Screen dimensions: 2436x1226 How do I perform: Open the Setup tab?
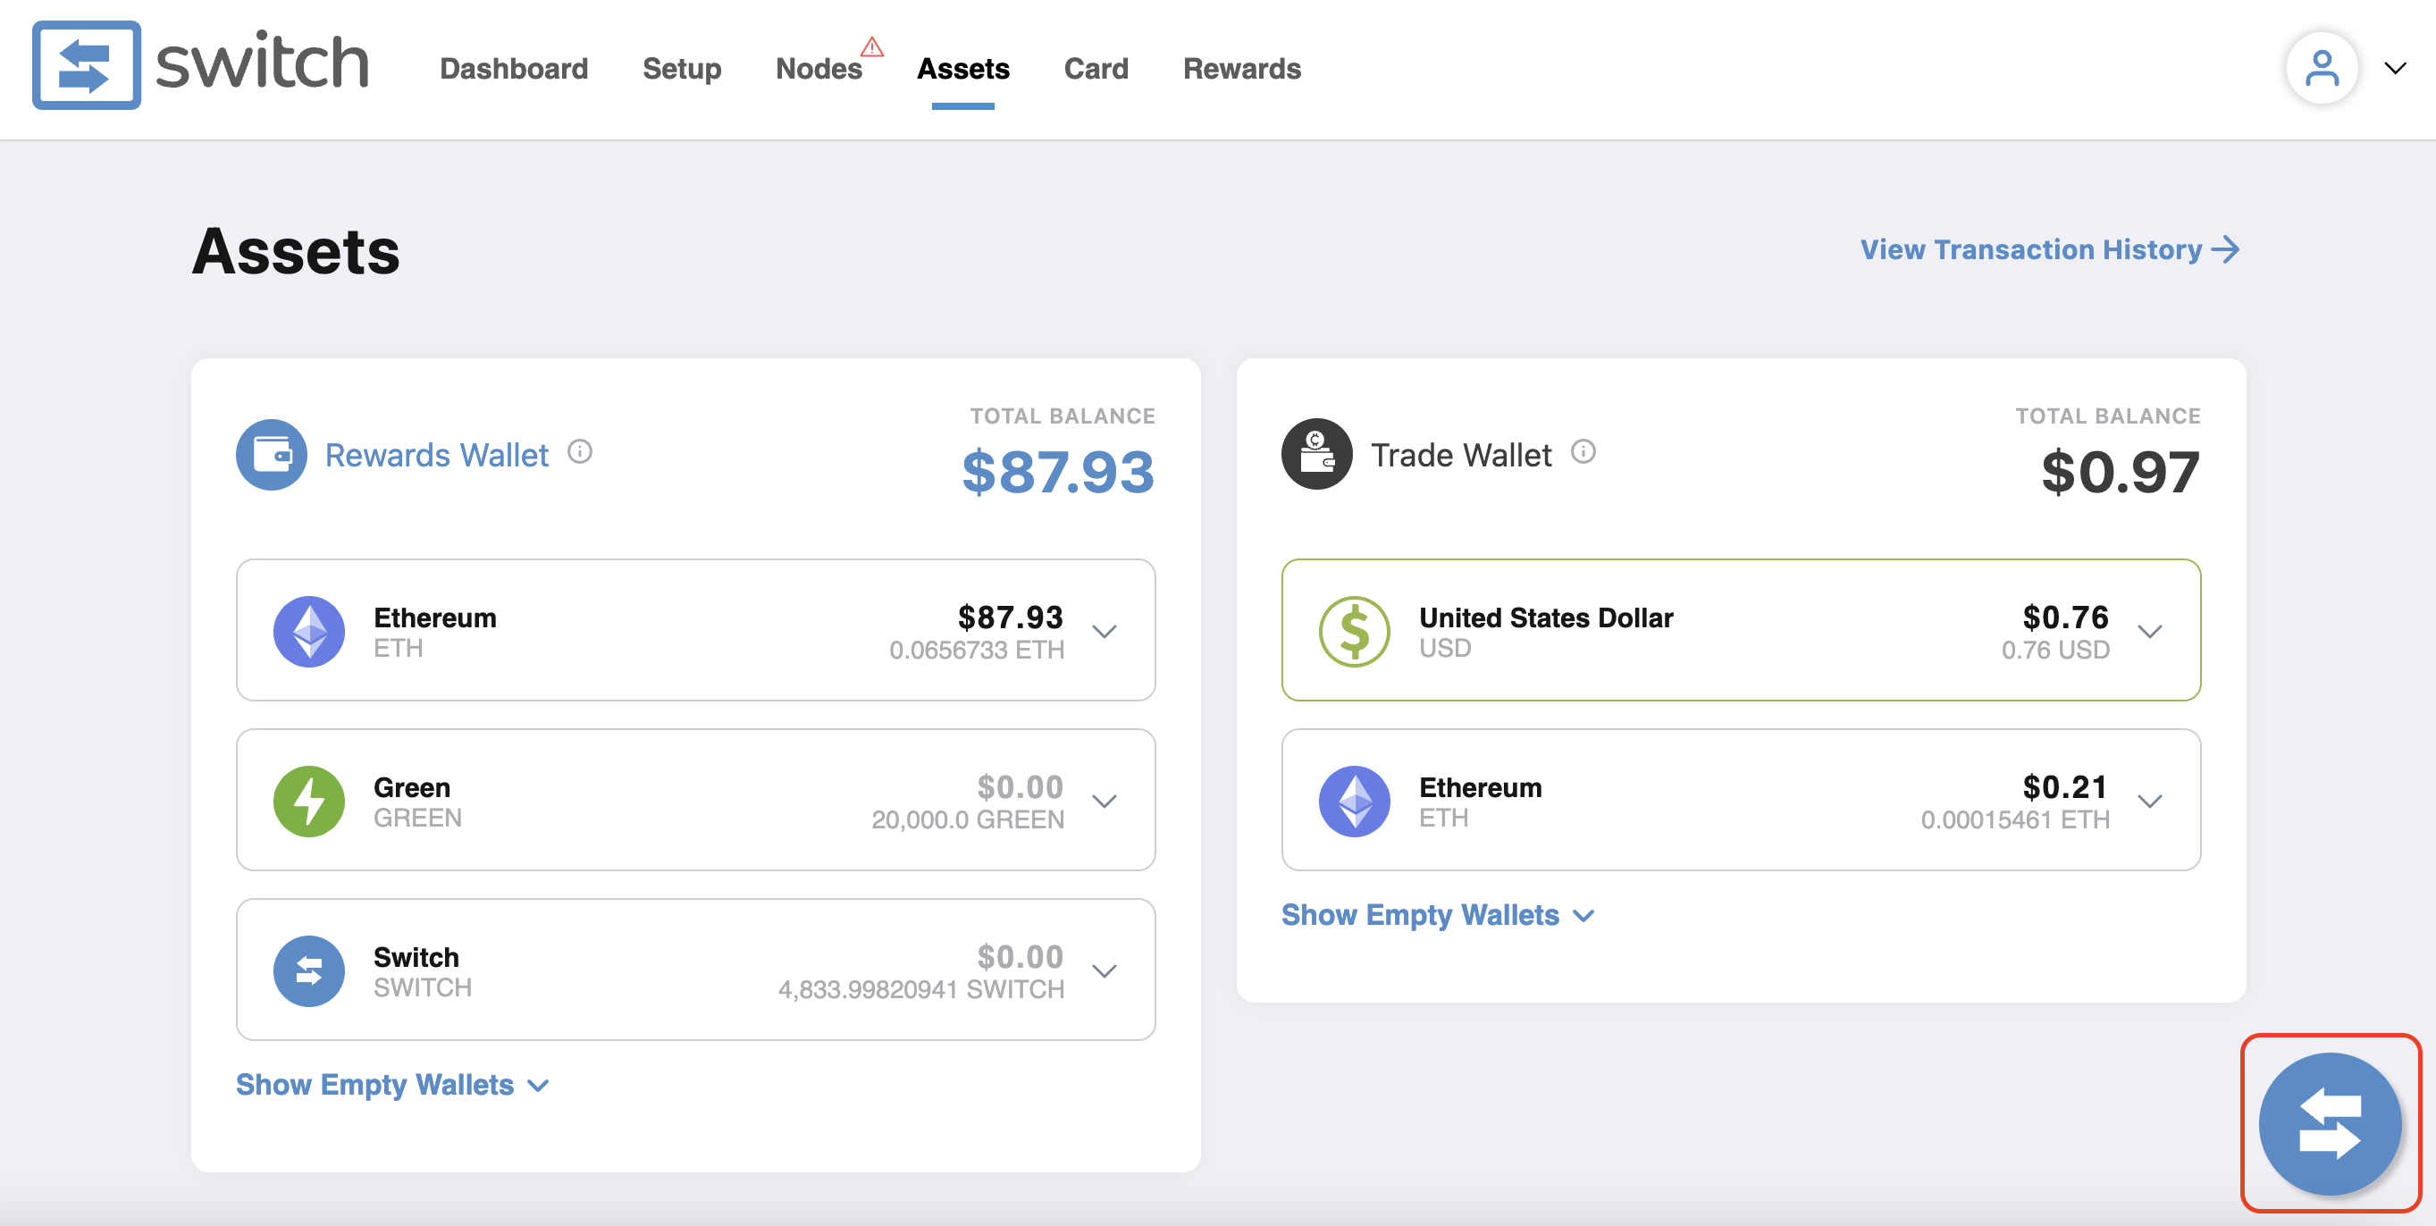682,69
